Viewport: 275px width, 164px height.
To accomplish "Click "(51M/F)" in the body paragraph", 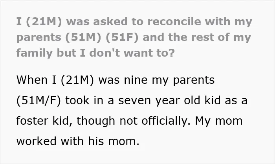I will (38, 101).
